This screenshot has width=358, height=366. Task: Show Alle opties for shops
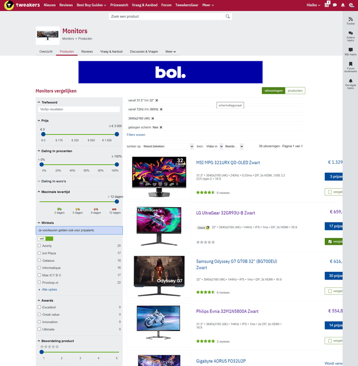tap(49, 290)
